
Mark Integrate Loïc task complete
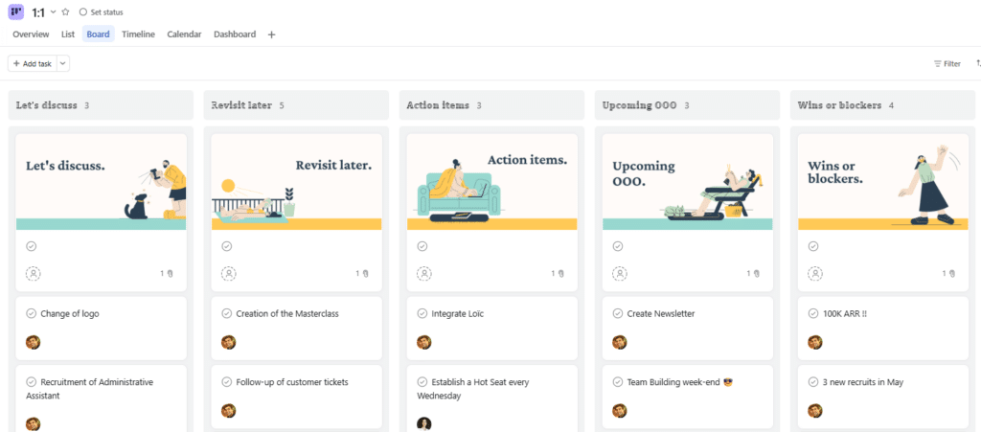click(422, 313)
